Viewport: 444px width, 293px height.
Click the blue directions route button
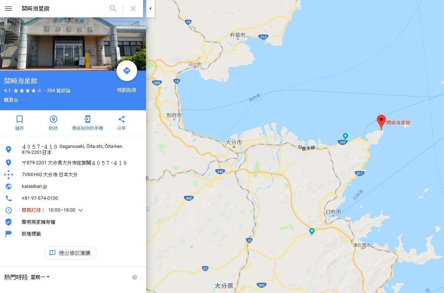pyautogui.click(x=127, y=71)
